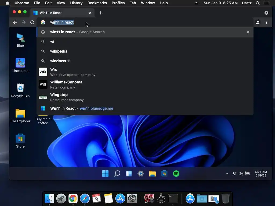Image resolution: width=275 pixels, height=206 pixels.
Task: Open Safari from the Dock
Action: tap(85, 198)
